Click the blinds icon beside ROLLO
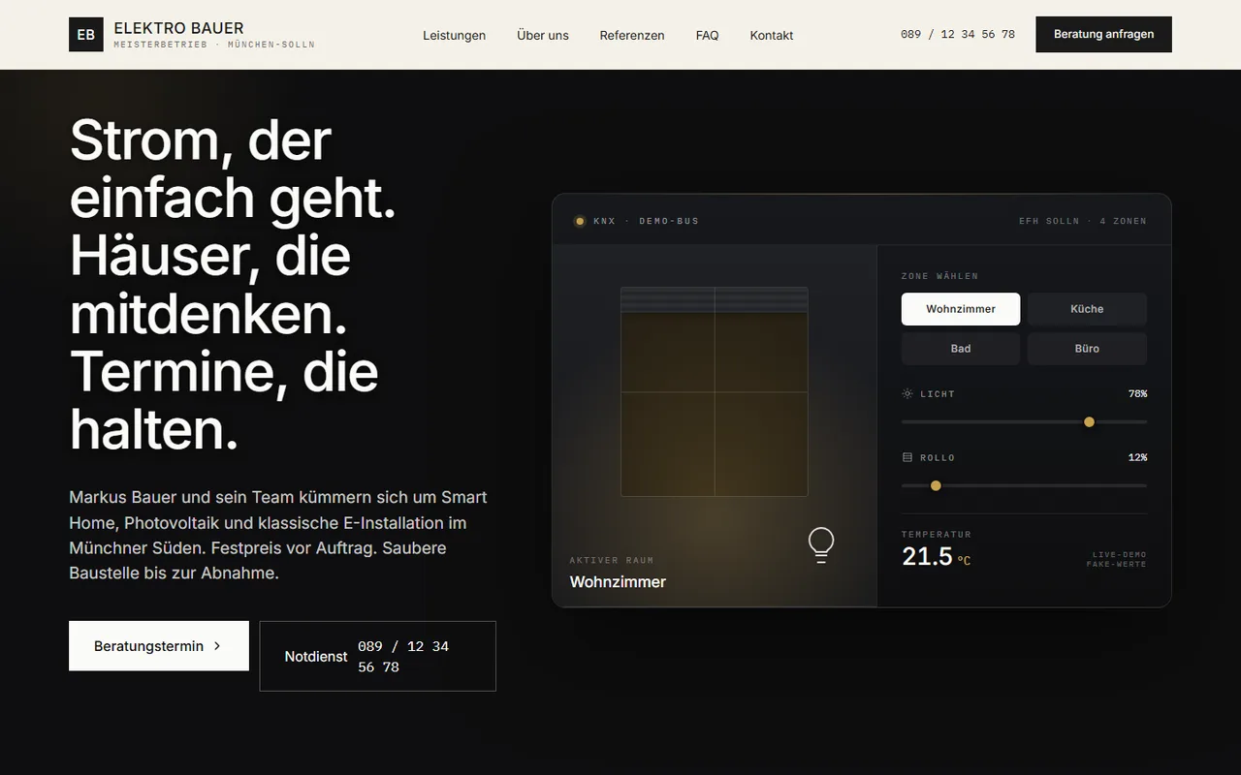 tap(907, 457)
